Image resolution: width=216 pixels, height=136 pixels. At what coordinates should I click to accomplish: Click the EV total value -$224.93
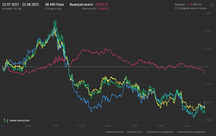[x=103, y=9]
